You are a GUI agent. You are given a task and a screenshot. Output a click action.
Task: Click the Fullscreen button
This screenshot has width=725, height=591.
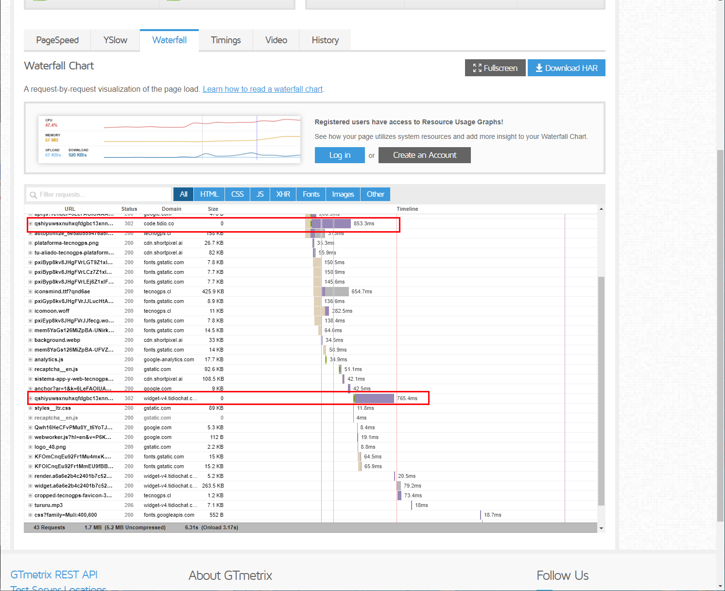495,68
